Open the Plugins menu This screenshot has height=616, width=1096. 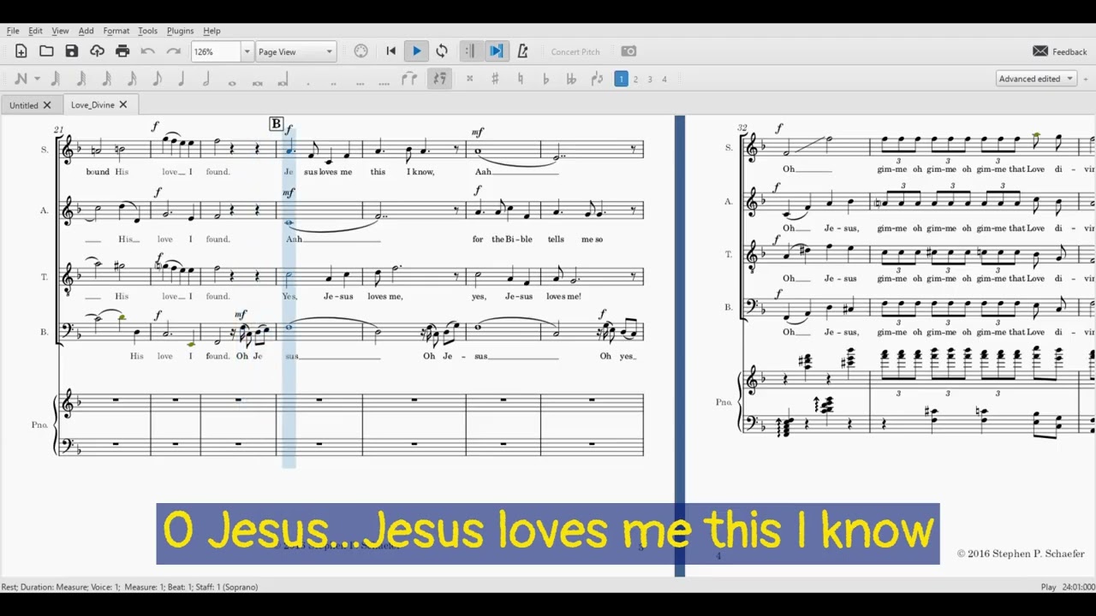[180, 31]
